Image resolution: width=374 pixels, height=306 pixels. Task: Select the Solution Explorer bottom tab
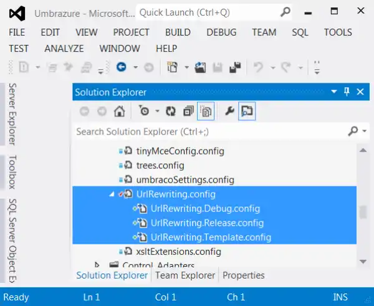click(112, 275)
